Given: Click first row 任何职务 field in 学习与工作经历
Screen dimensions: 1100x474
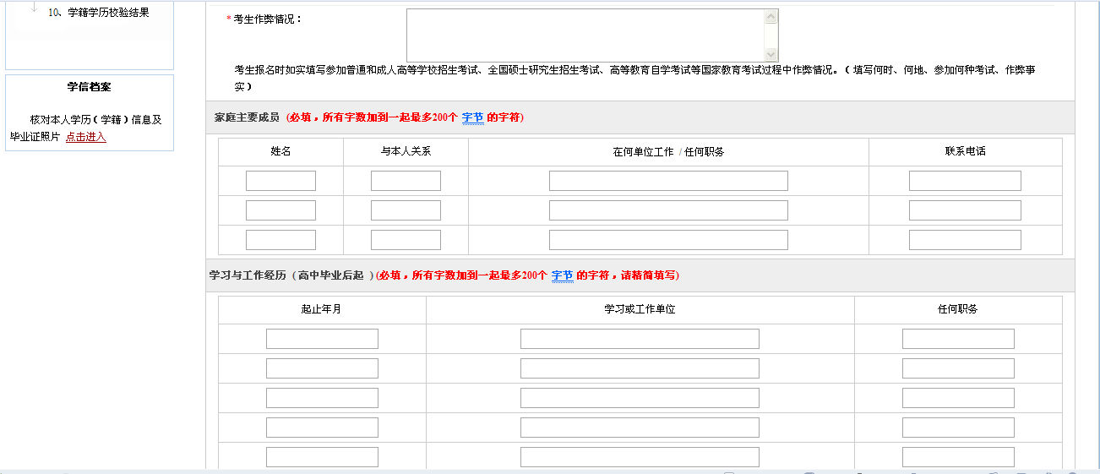Looking at the screenshot, I should tap(958, 339).
